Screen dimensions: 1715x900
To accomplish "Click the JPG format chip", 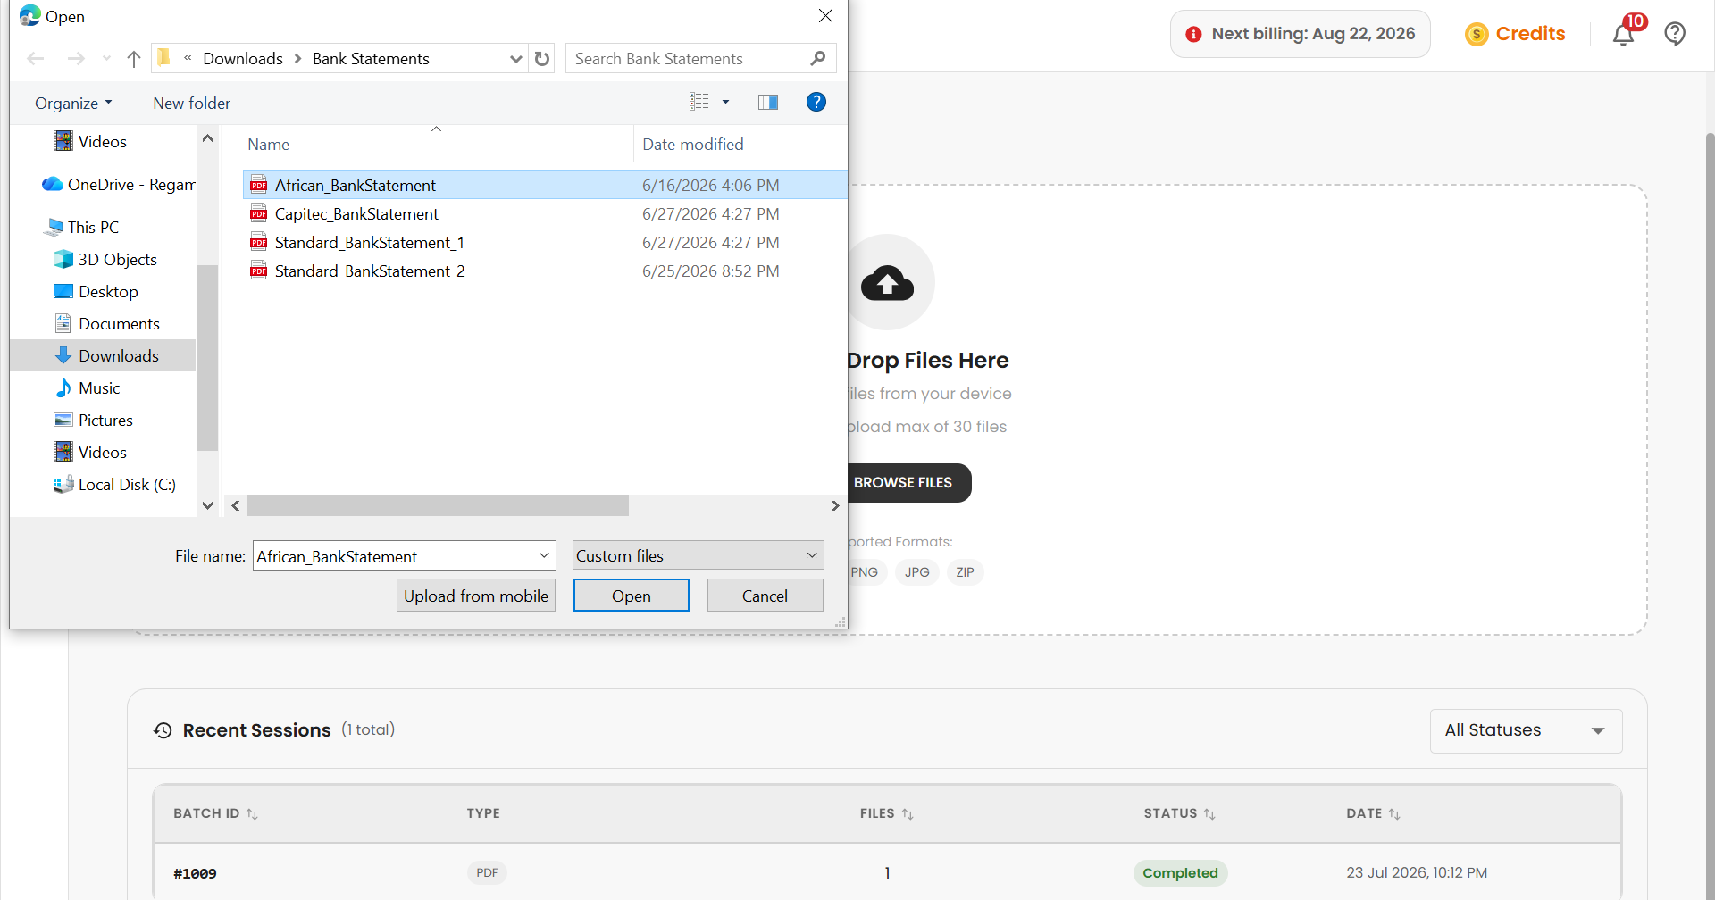I will 916,572.
